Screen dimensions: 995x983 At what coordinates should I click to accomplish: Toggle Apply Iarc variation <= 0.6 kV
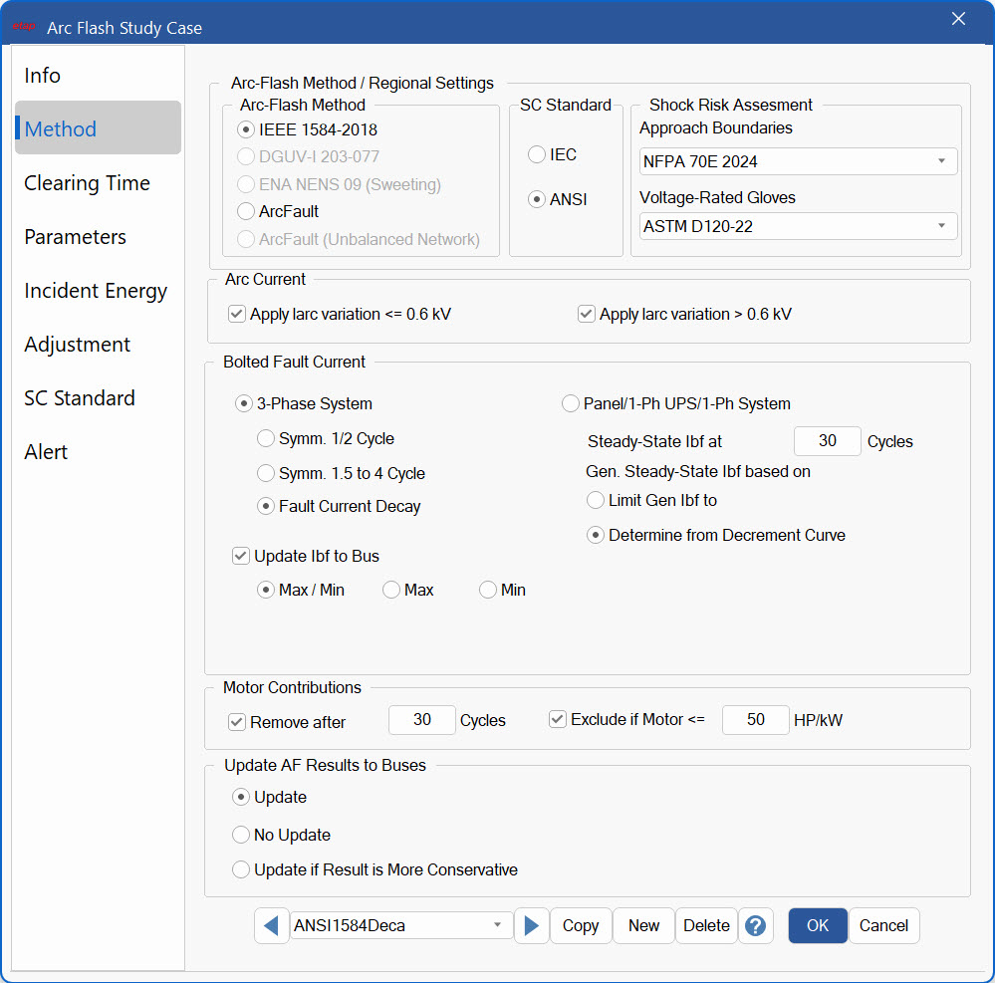pos(237,315)
